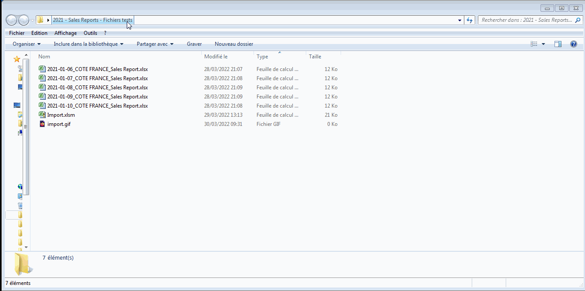This screenshot has width=585, height=291.
Task: Select the import.gif file name
Action: pyautogui.click(x=59, y=124)
